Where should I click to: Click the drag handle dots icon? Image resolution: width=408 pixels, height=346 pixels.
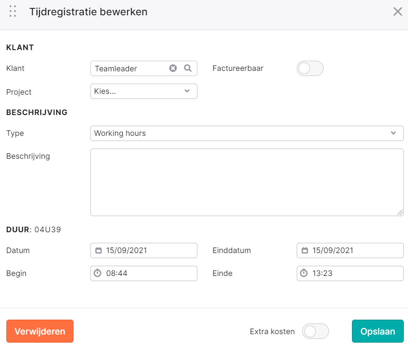pos(13,11)
